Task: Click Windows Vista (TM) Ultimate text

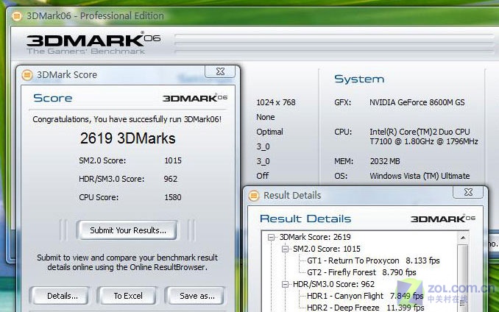Action: 420,176
